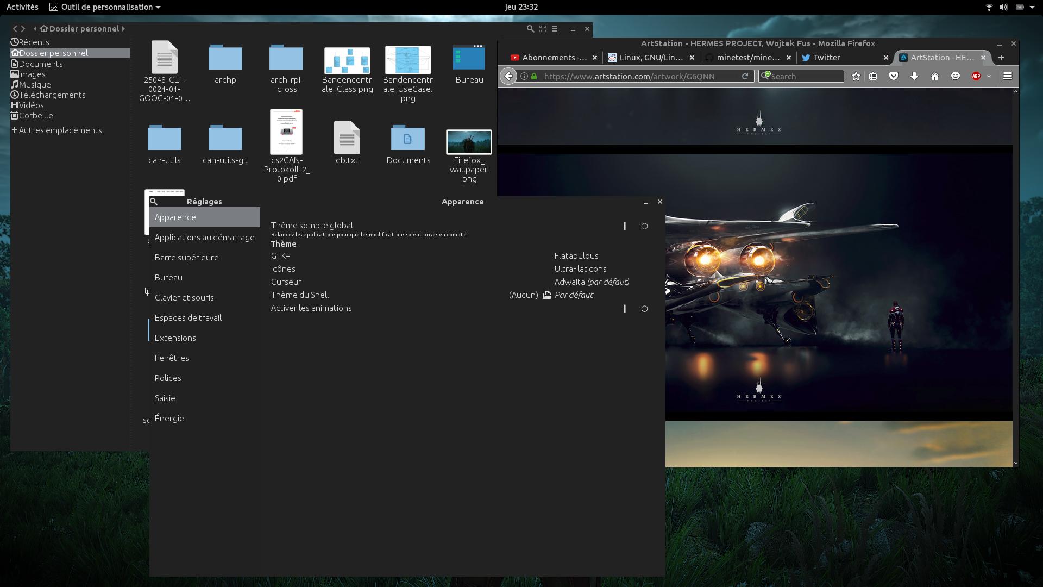Click search icon in Files window header
This screenshot has height=587, width=1043.
pyautogui.click(x=530, y=29)
